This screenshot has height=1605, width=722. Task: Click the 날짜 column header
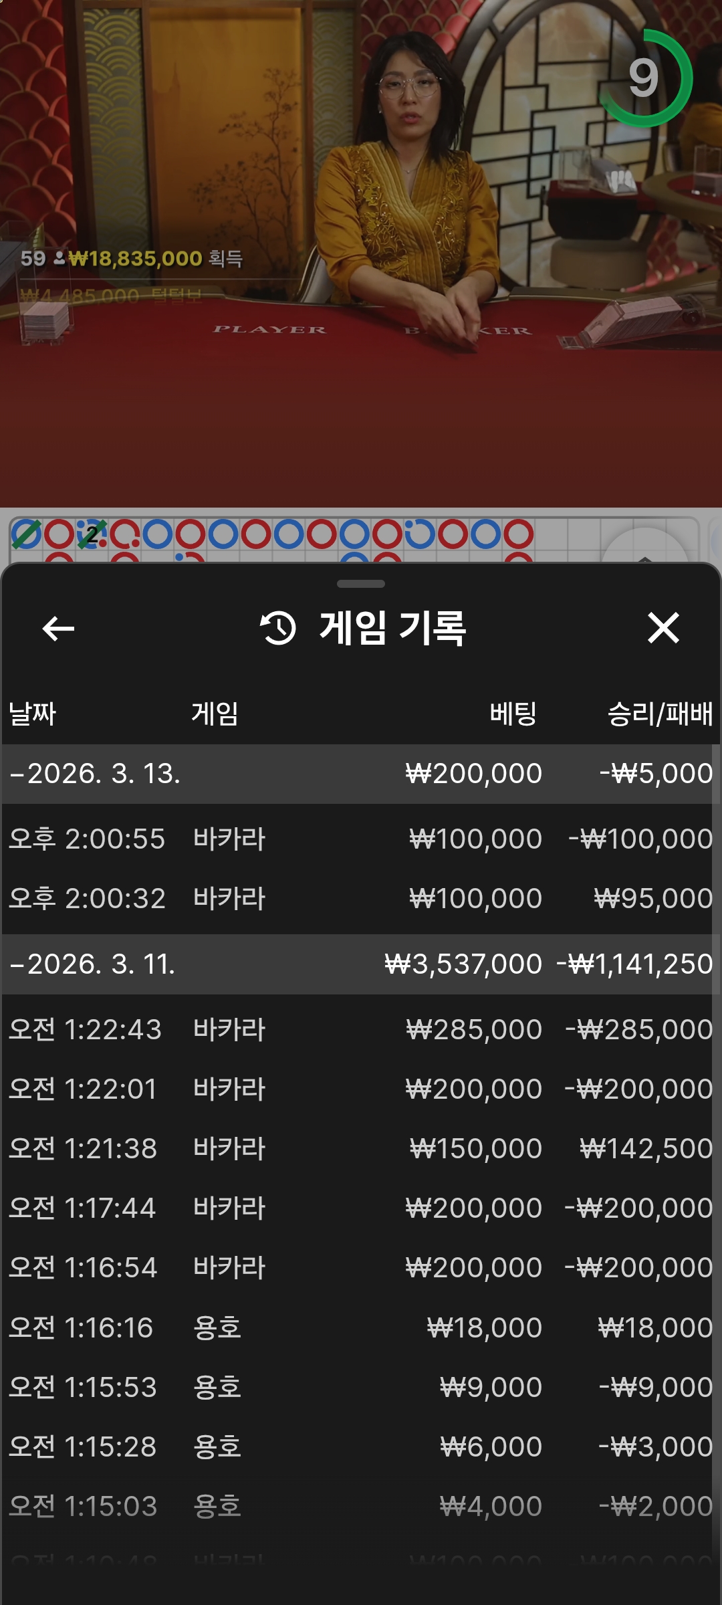(32, 714)
